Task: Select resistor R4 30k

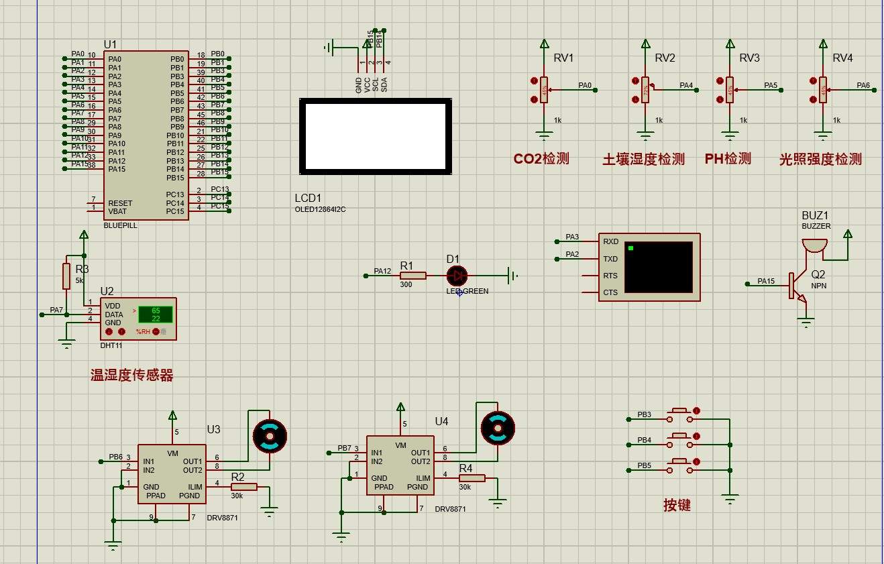Action: pyautogui.click(x=472, y=478)
